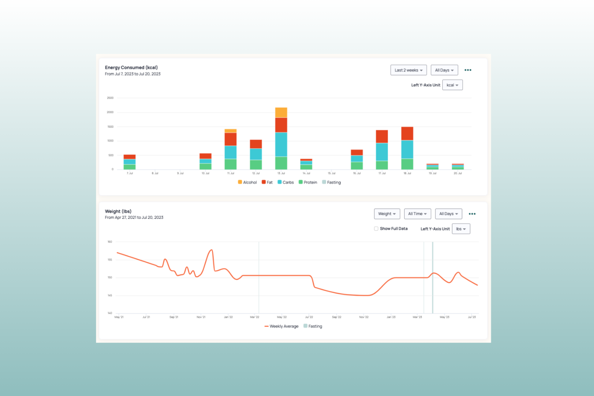The height and width of the screenshot is (396, 594).
Task: Open the Weight metric selector dropdown
Action: tap(387, 213)
